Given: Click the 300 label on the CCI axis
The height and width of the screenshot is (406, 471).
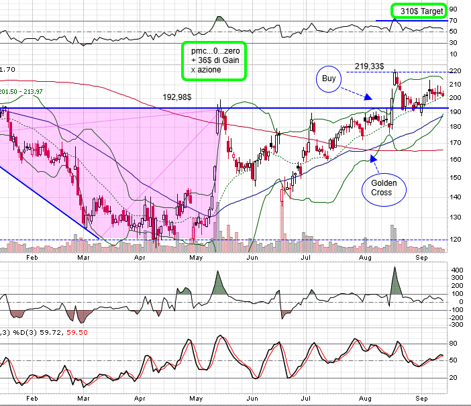Looking at the screenshot, I should pyautogui.click(x=457, y=278).
